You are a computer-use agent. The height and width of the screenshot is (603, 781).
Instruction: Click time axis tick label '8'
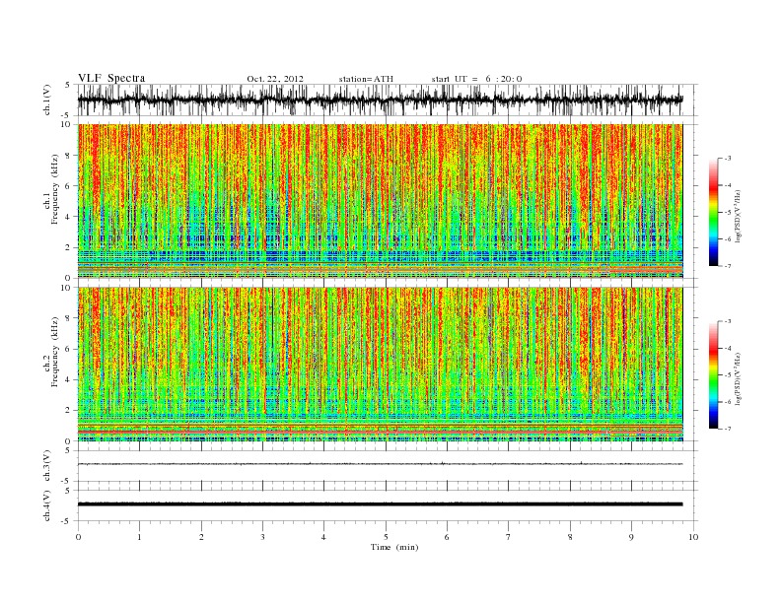(570, 537)
